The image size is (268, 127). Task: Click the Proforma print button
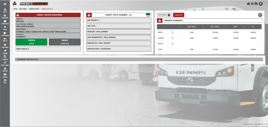point(164,15)
